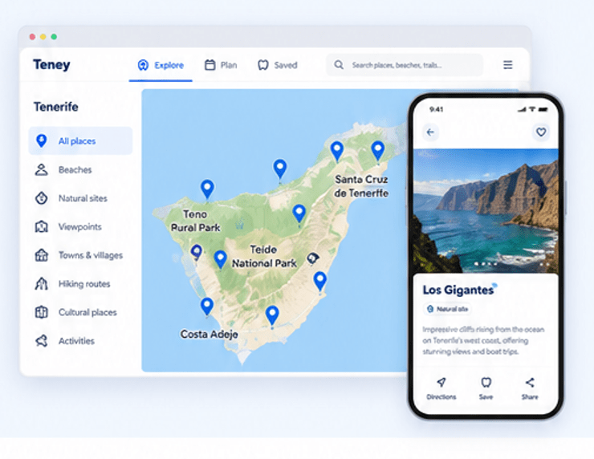Click the magnifier search icon

[339, 65]
